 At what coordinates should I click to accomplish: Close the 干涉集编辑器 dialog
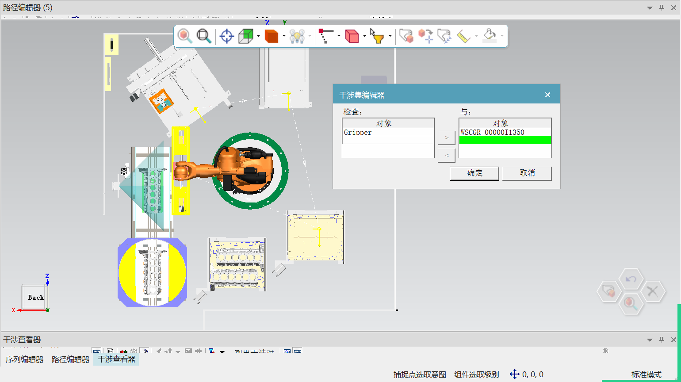coord(547,95)
